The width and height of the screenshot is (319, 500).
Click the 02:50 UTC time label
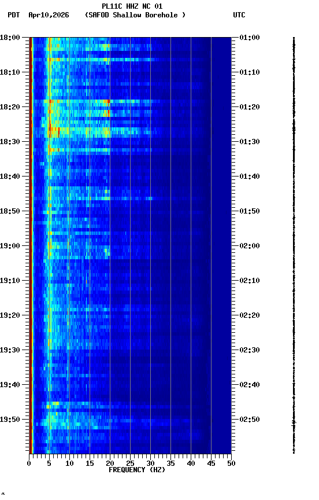point(250,420)
